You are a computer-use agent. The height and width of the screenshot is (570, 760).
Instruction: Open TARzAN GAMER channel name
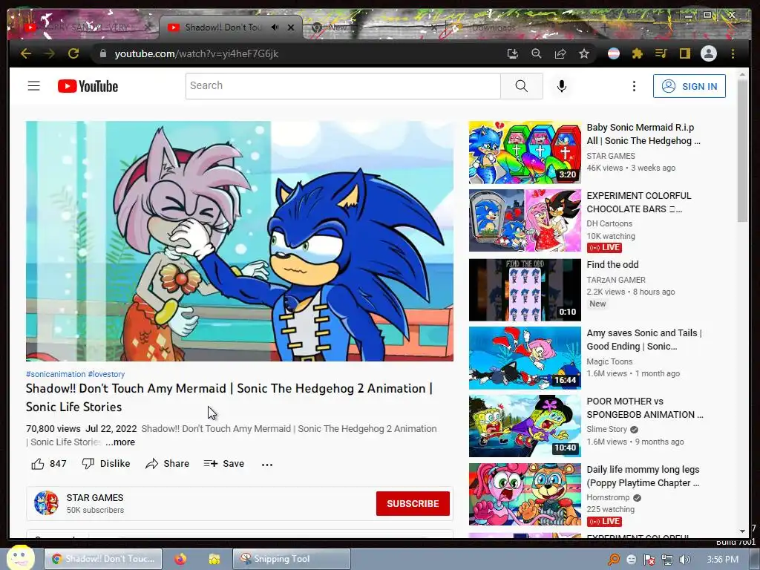616,280
